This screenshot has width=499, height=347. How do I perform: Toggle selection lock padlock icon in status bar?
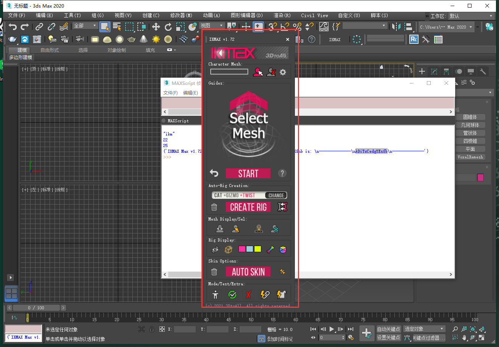pyautogui.click(x=152, y=329)
